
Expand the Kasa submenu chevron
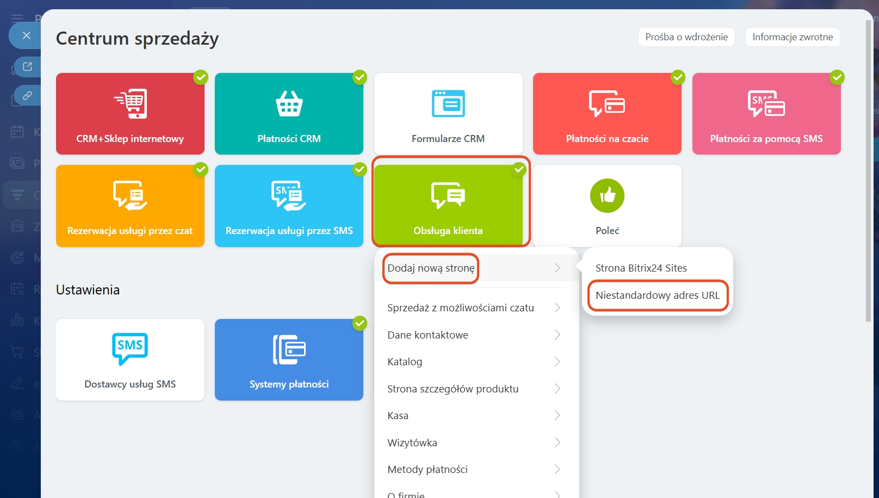click(x=557, y=415)
